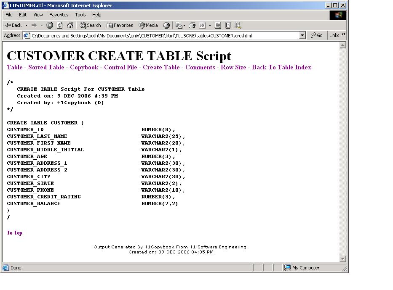The height and width of the screenshot is (290, 393).
Task: Expand the Edit with Word dropdown arrow
Action: [210, 25]
